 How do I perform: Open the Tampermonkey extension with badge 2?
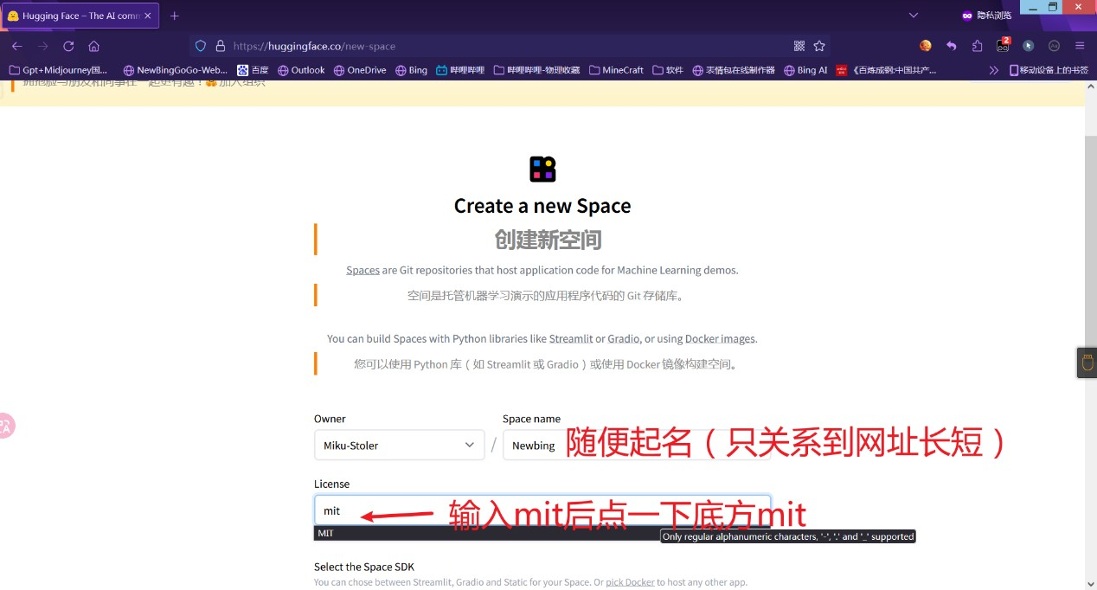click(x=1003, y=45)
